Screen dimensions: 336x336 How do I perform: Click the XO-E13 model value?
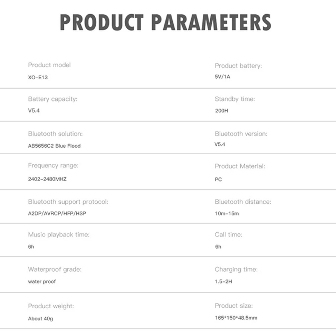(38, 77)
